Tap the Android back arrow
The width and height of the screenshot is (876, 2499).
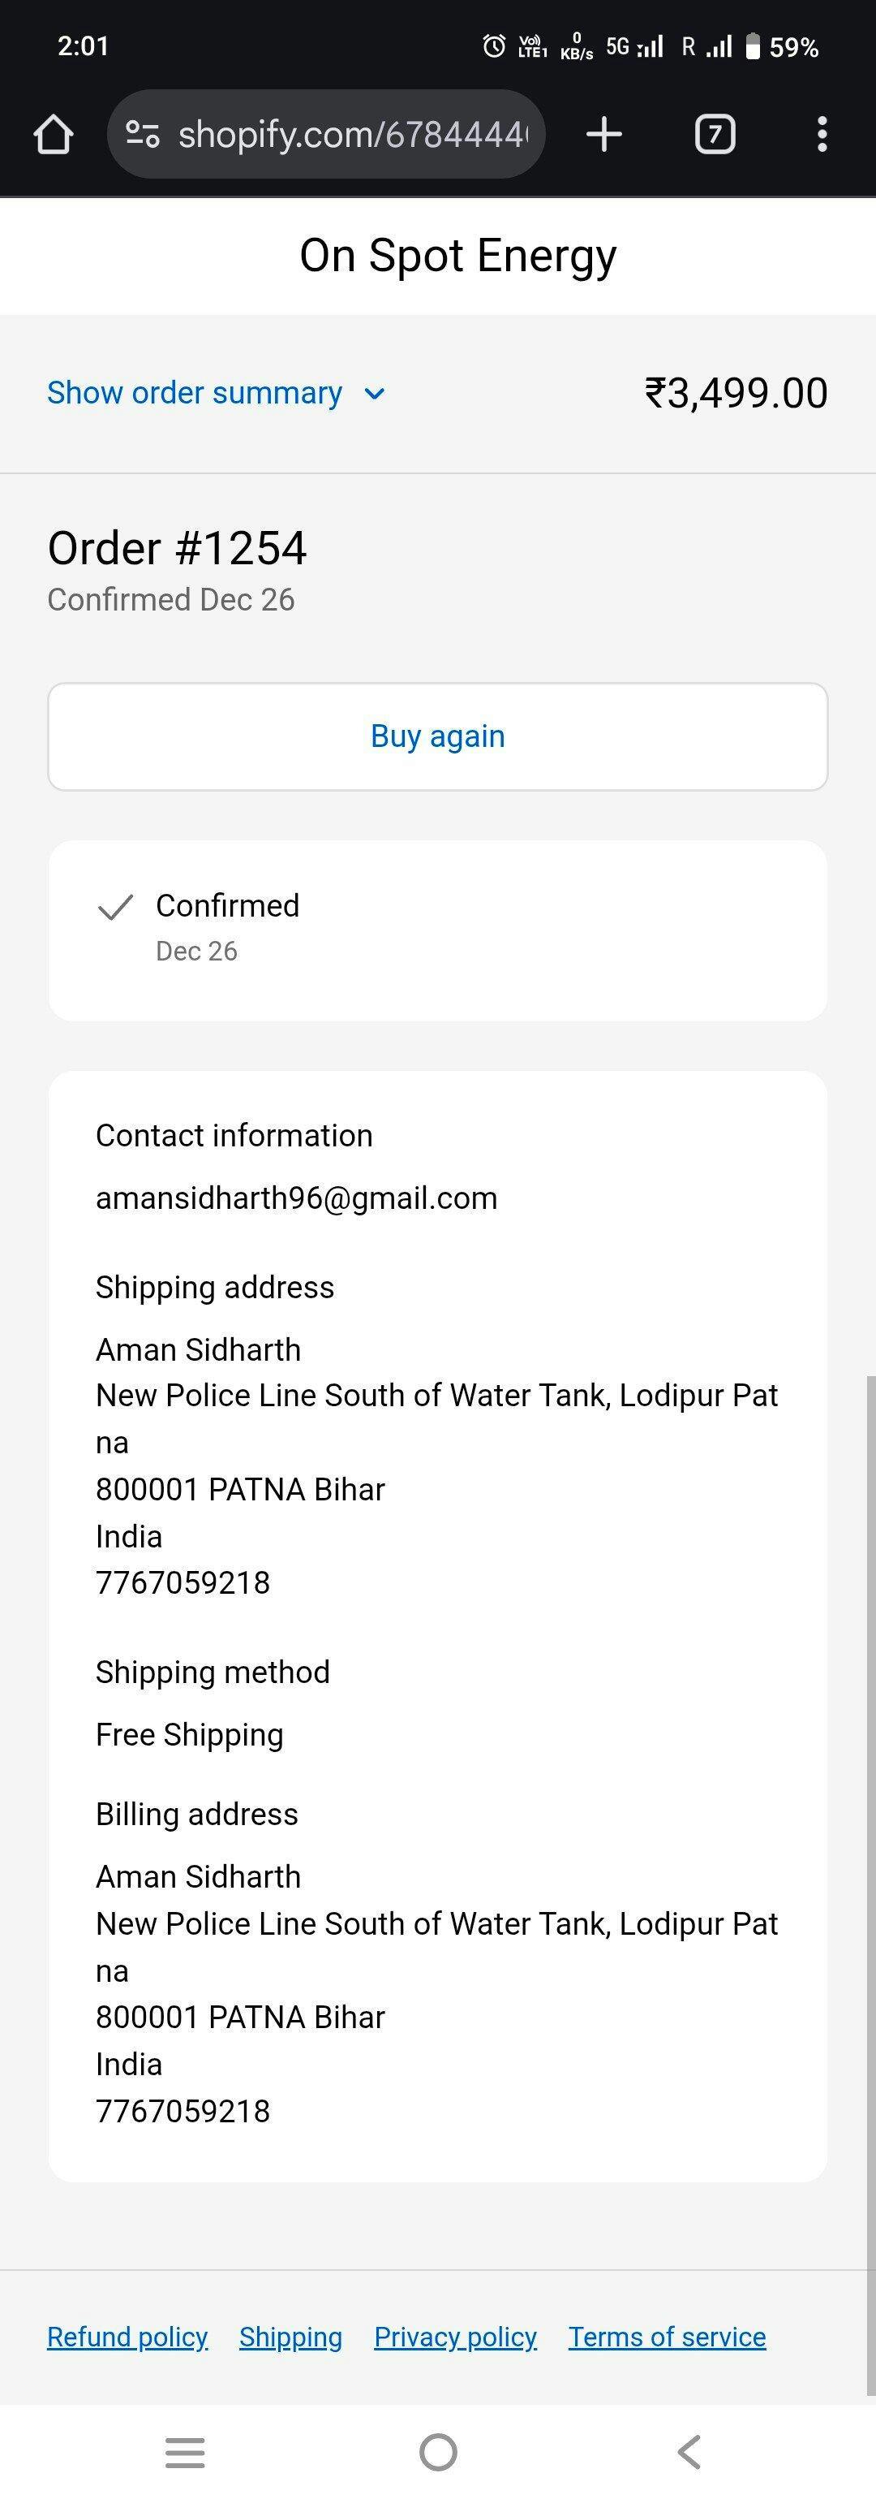pos(689,2451)
